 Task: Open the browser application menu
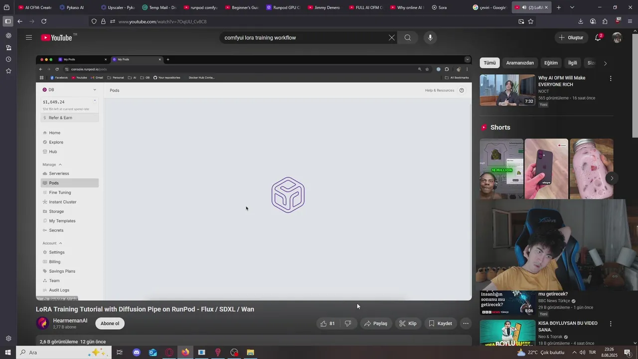(630, 21)
